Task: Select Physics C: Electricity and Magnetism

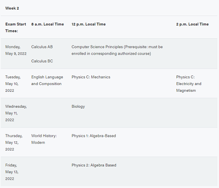Action: [189, 84]
